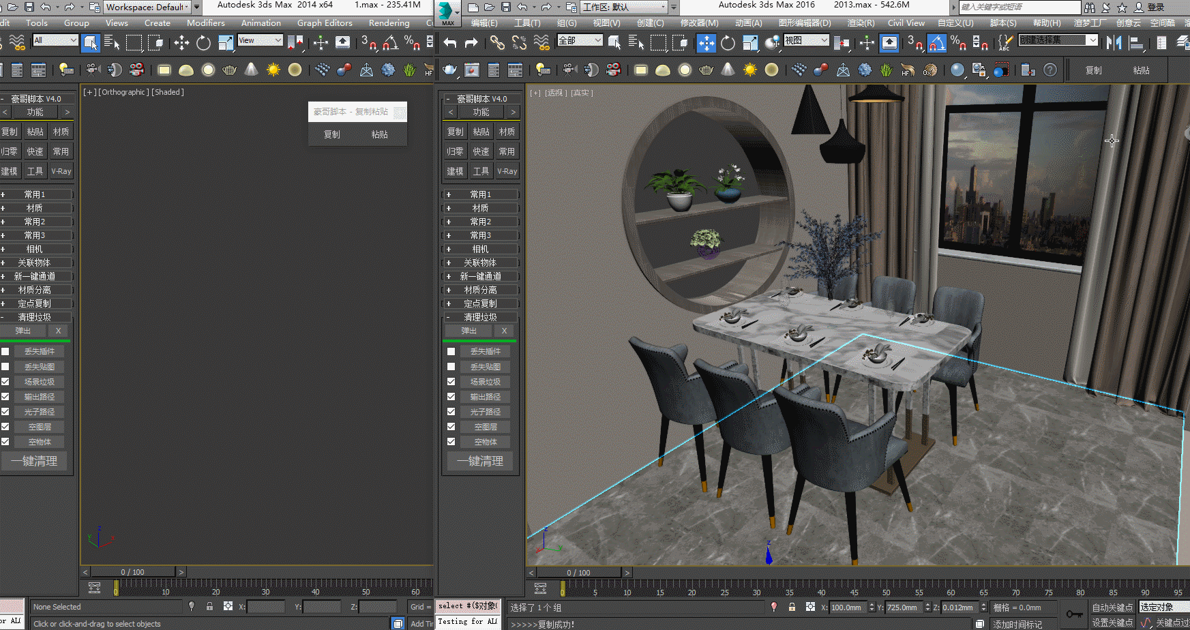Click Undo arrow in 3ds Max 2016 main toolbar
Screen dimensions: 1190x630
pyautogui.click(x=449, y=43)
